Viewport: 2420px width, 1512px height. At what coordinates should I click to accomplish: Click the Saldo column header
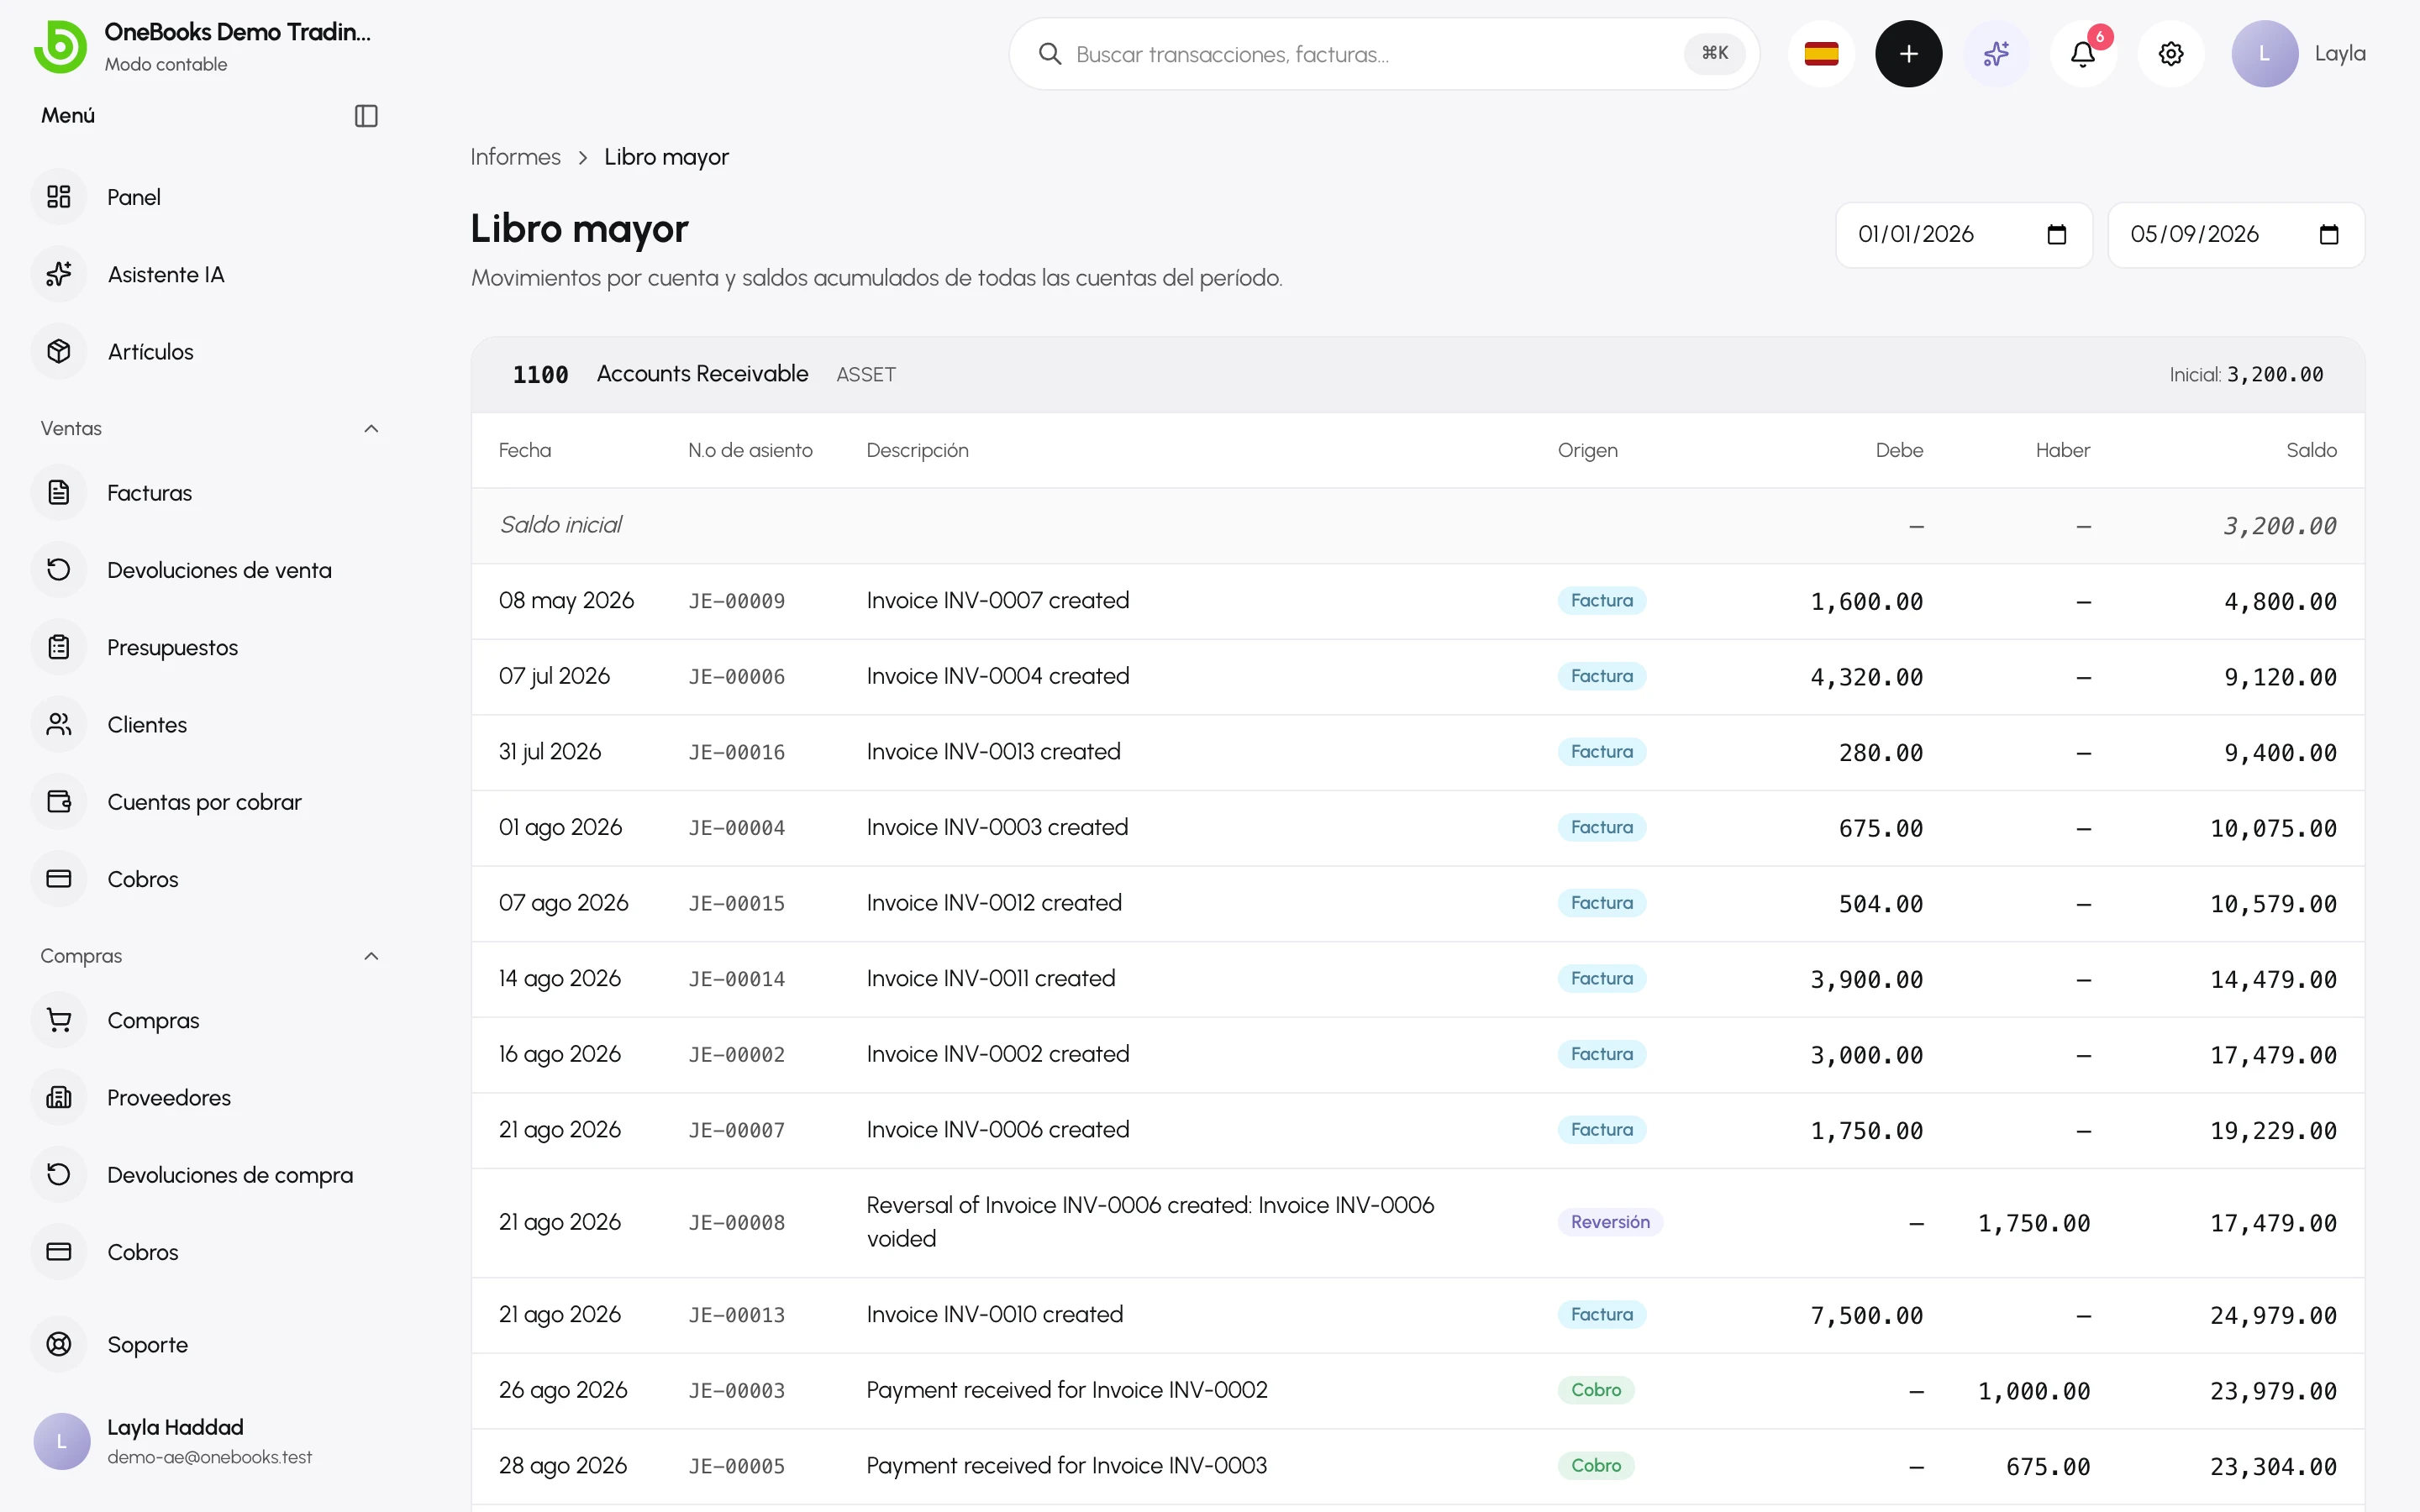pos(2311,450)
